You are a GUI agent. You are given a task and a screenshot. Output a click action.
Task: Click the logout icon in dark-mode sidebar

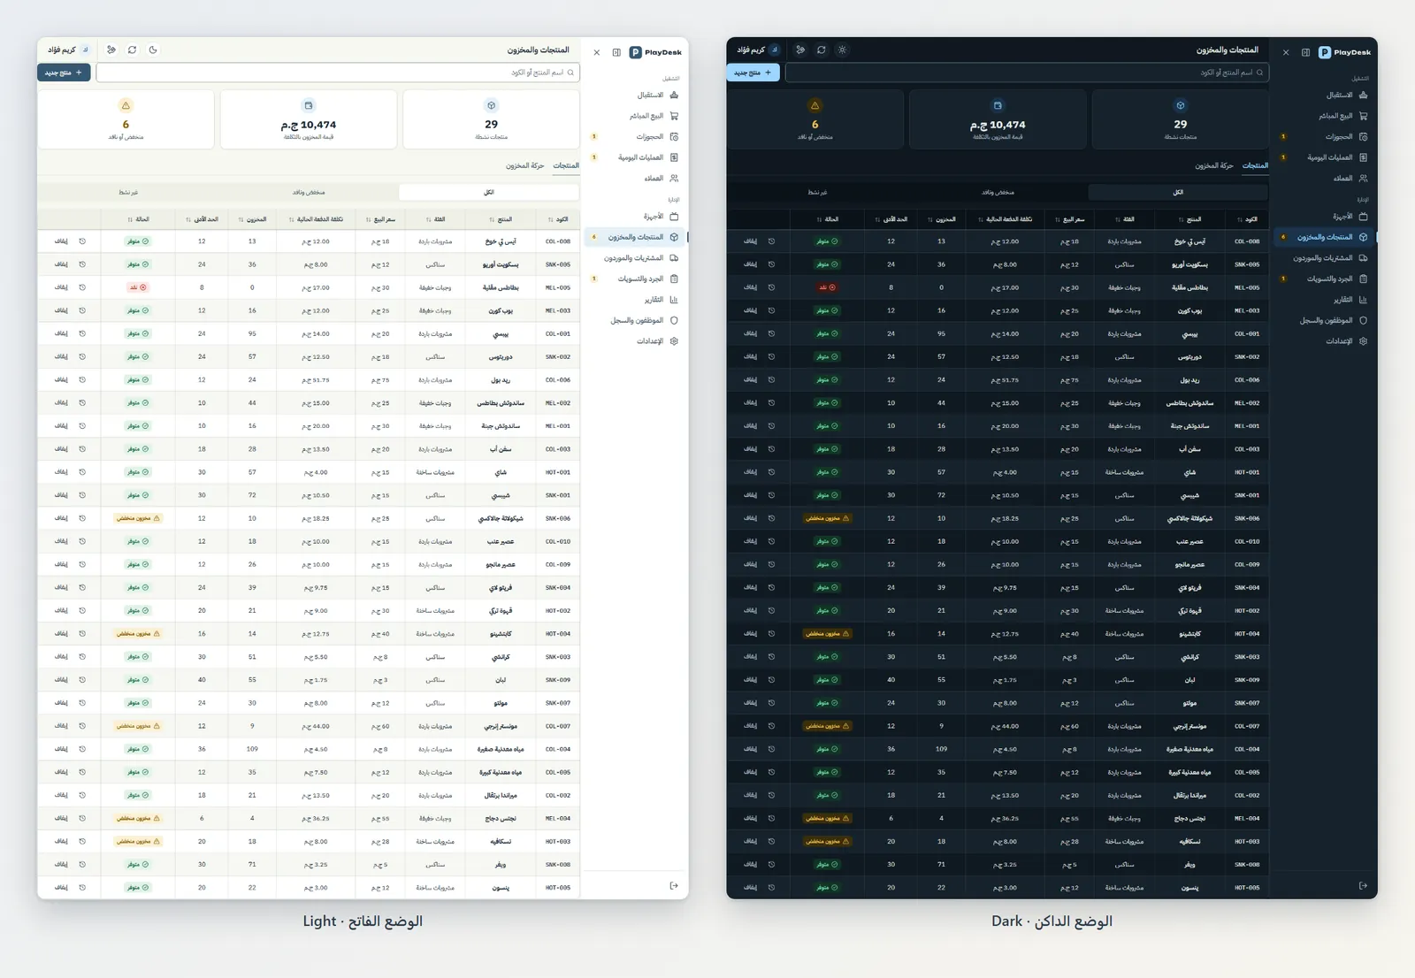pyautogui.click(x=1363, y=885)
